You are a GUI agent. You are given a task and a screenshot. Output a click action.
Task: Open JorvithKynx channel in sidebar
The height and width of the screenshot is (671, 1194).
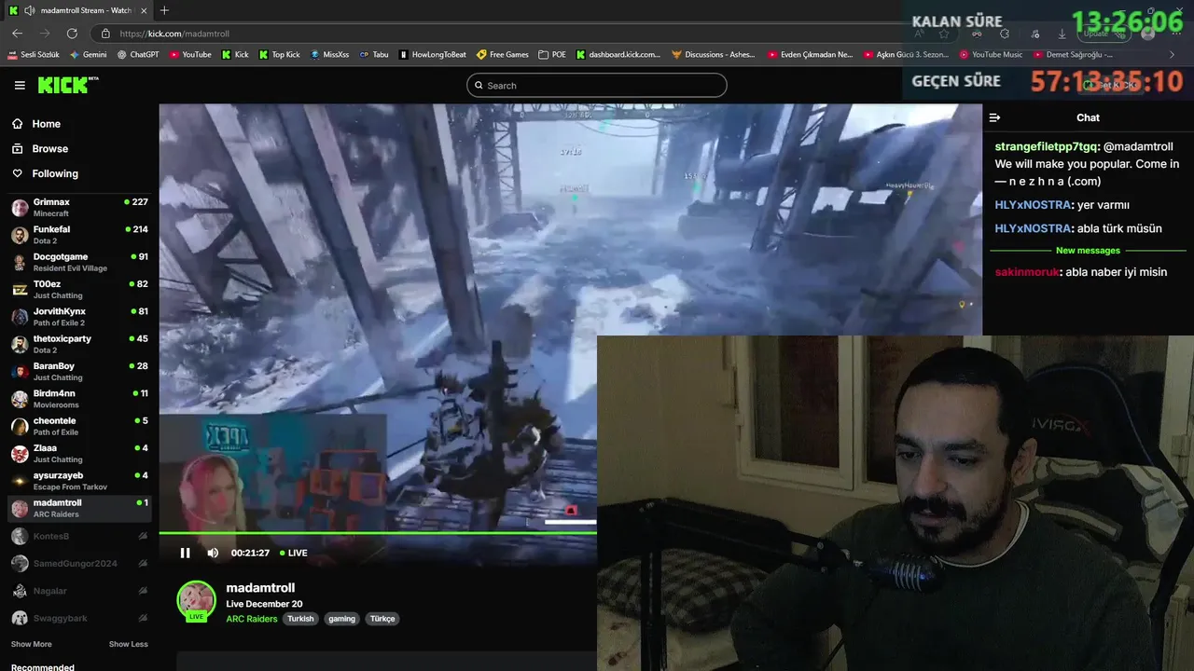click(78, 317)
